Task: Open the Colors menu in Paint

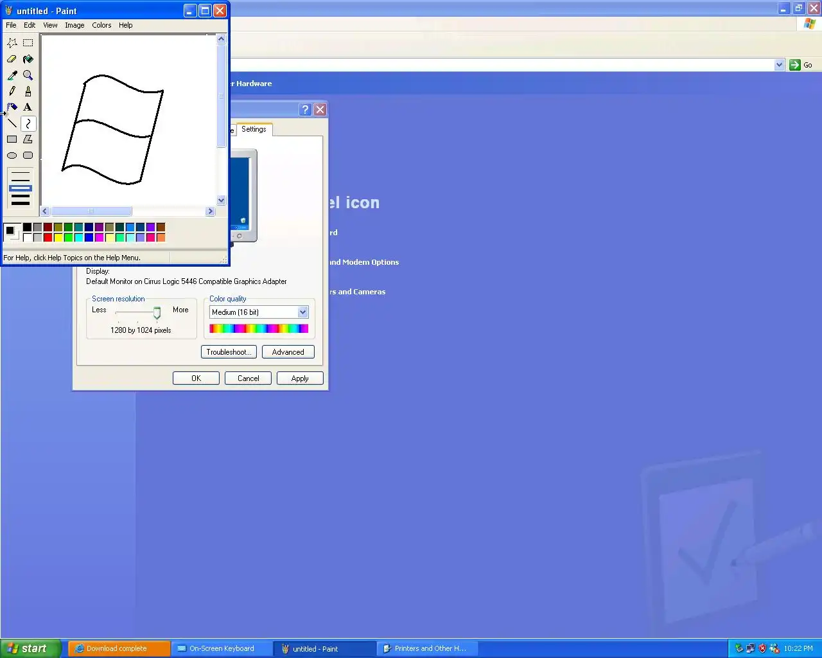Action: [x=101, y=25]
